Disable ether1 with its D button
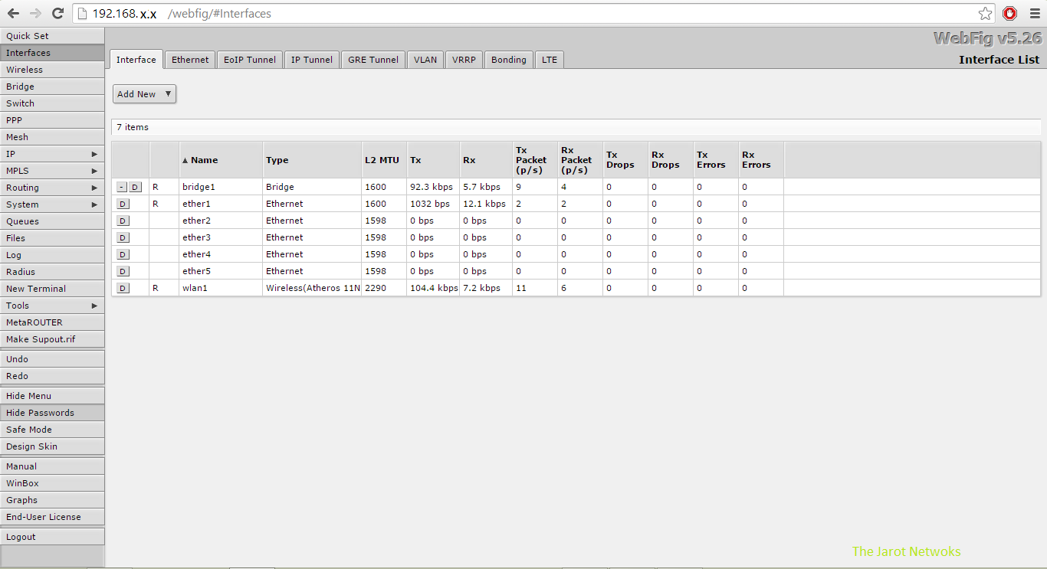 [x=123, y=203]
